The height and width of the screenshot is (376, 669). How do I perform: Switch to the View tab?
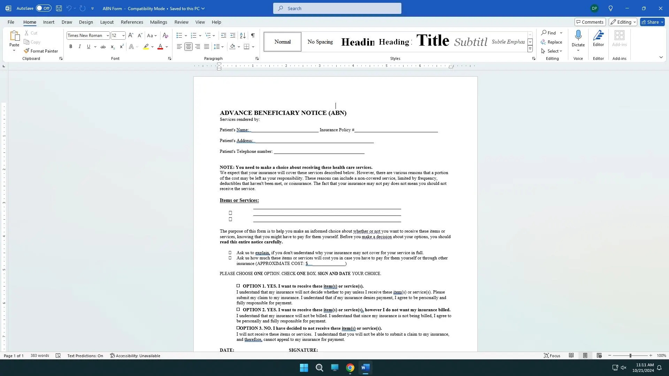(200, 22)
